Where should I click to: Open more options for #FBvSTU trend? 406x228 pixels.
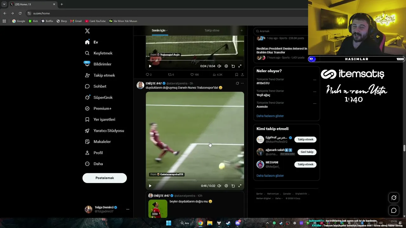pos(315,80)
